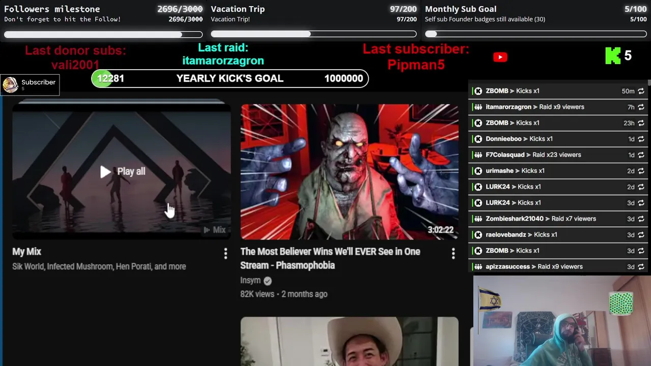Click the Mix playlist icon on My Mix thumbnail
The image size is (651, 366).
tap(206, 230)
